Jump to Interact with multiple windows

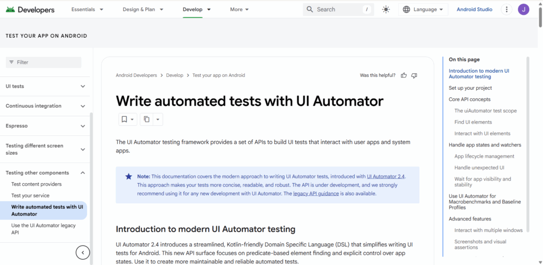coord(488,230)
